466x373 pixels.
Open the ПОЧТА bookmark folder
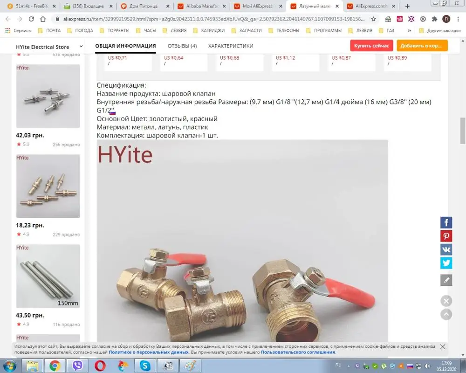[x=49, y=30]
